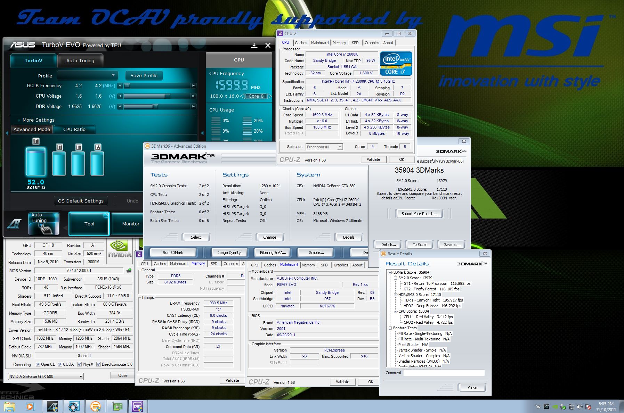
Task: Click BCLK Frequency increase arrow
Action: pos(193,86)
